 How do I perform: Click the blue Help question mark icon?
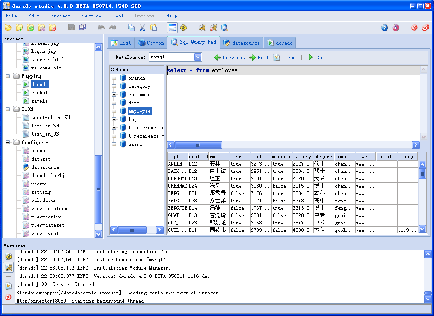coord(384,28)
